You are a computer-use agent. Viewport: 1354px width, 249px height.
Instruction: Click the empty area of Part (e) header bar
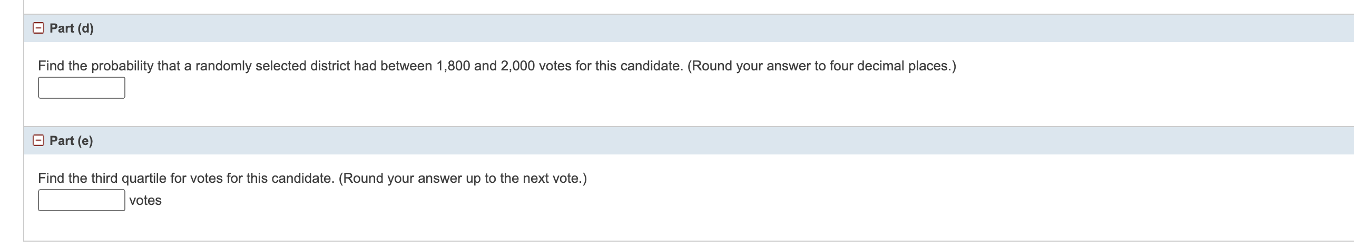[x=685, y=141]
